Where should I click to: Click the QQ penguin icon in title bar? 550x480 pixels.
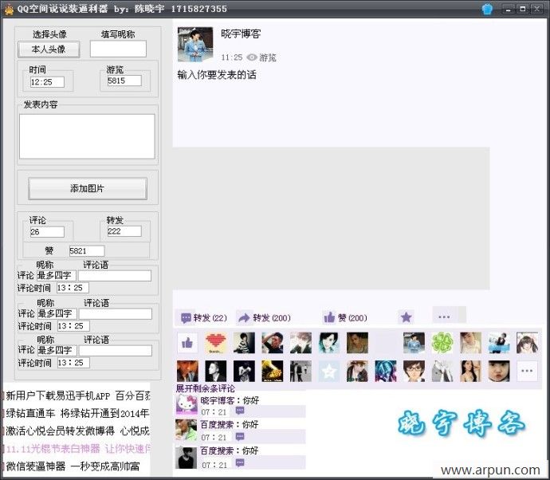click(9, 9)
